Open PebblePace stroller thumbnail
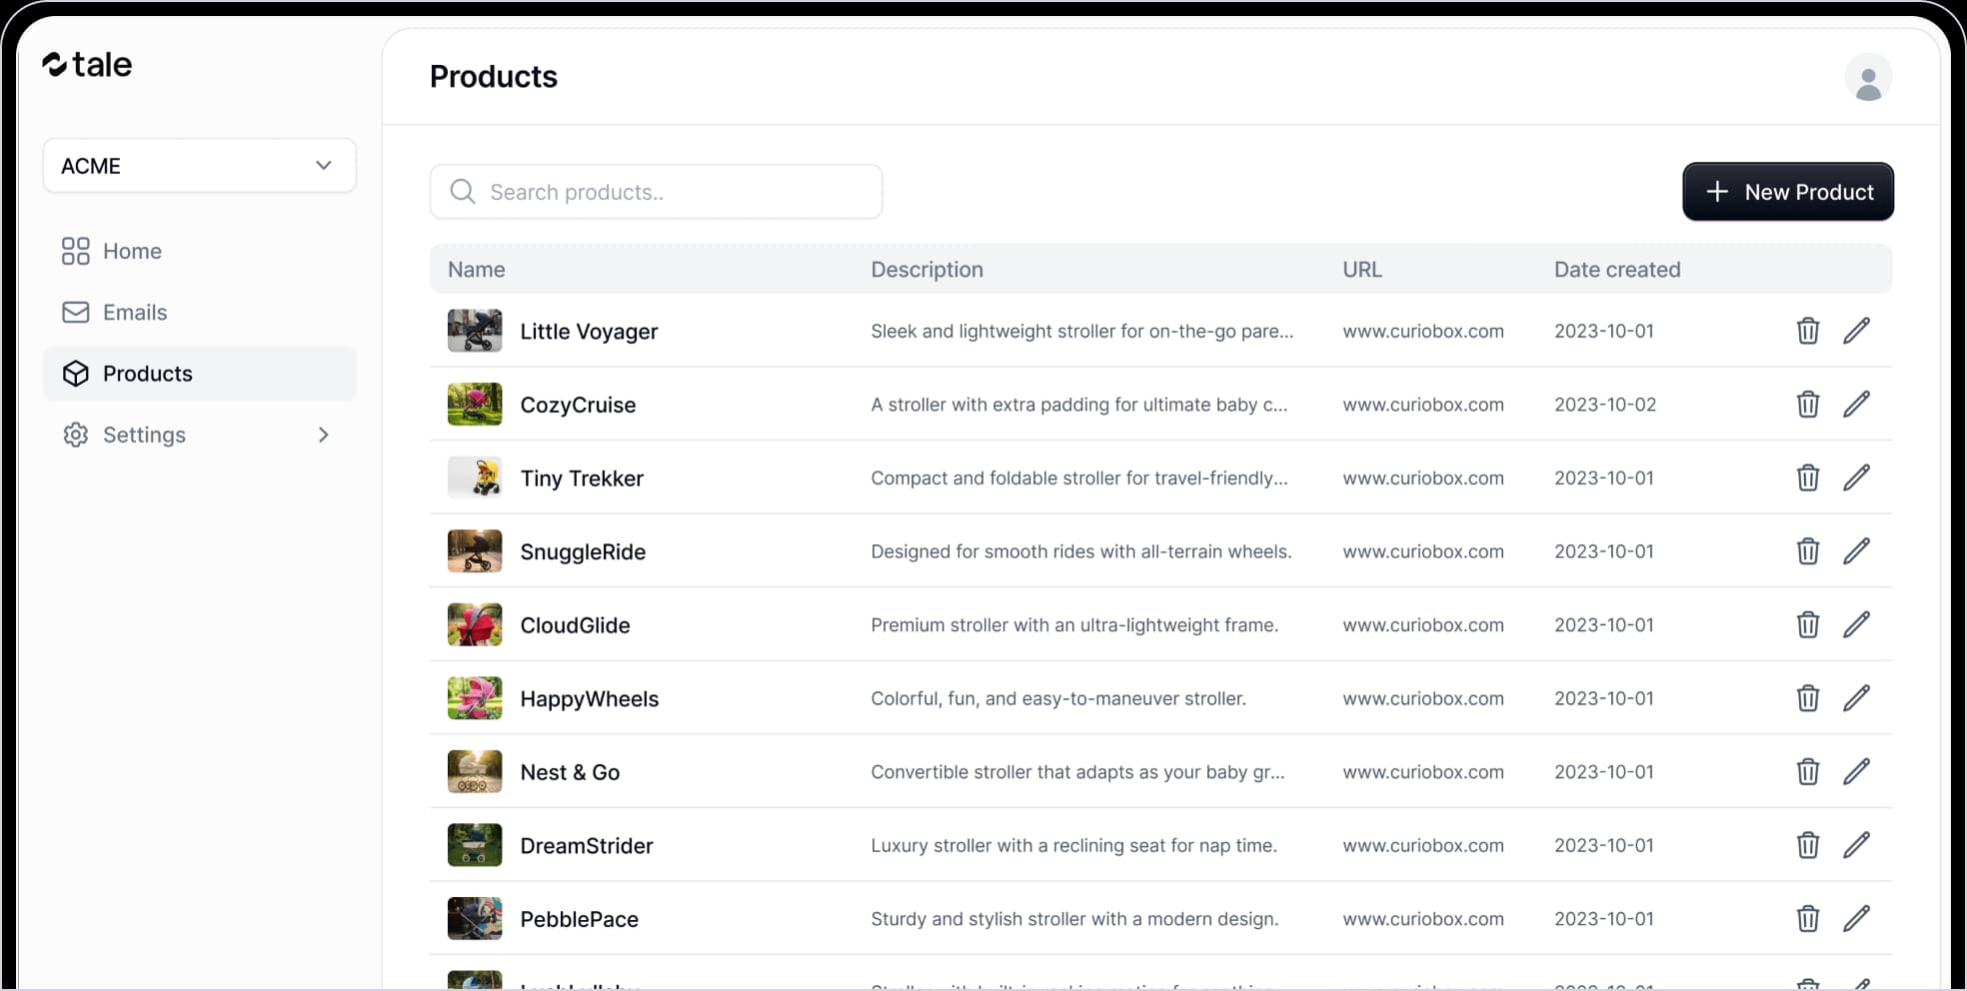 [x=475, y=918]
